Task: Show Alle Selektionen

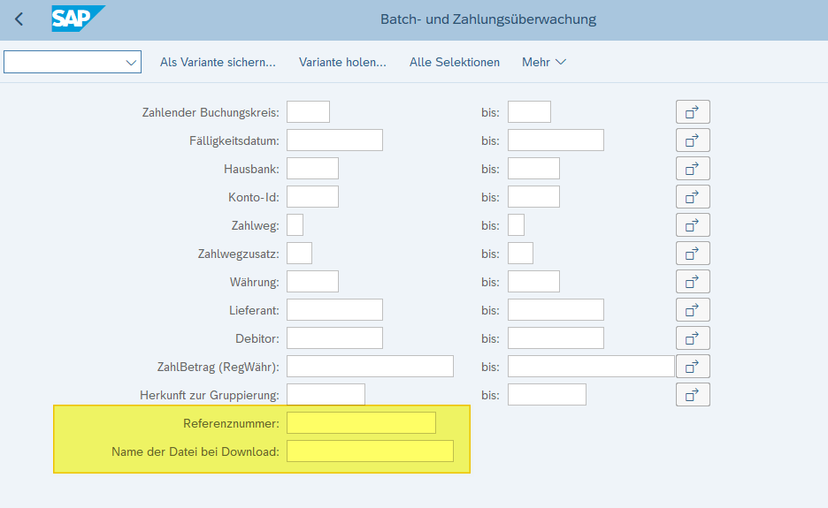Action: [x=454, y=63]
